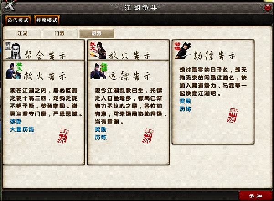The width and height of the screenshot is (274, 201).
Task: Switch to 公告模式 view
Action: click(x=18, y=20)
